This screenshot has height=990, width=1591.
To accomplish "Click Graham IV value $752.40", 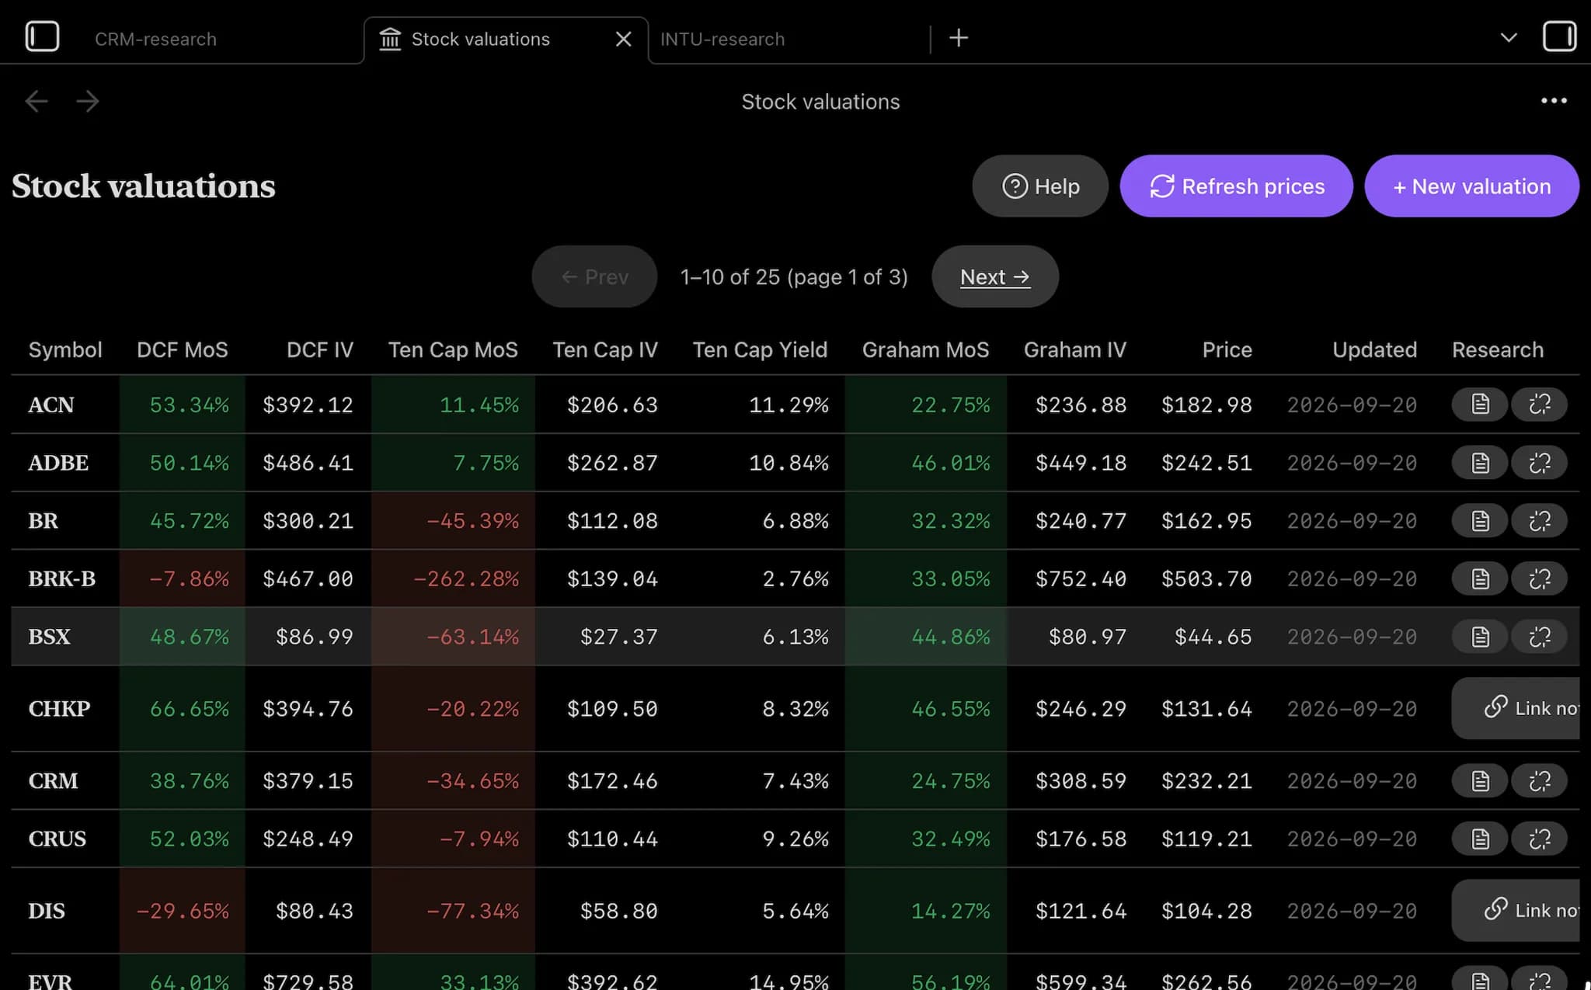I will (x=1081, y=578).
